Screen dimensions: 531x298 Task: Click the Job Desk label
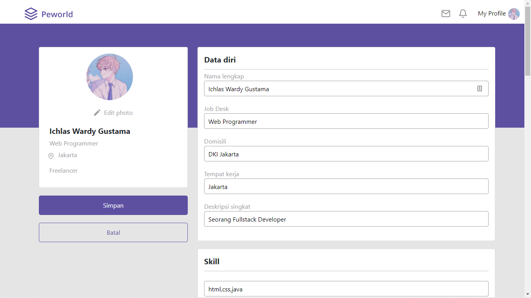(x=217, y=109)
